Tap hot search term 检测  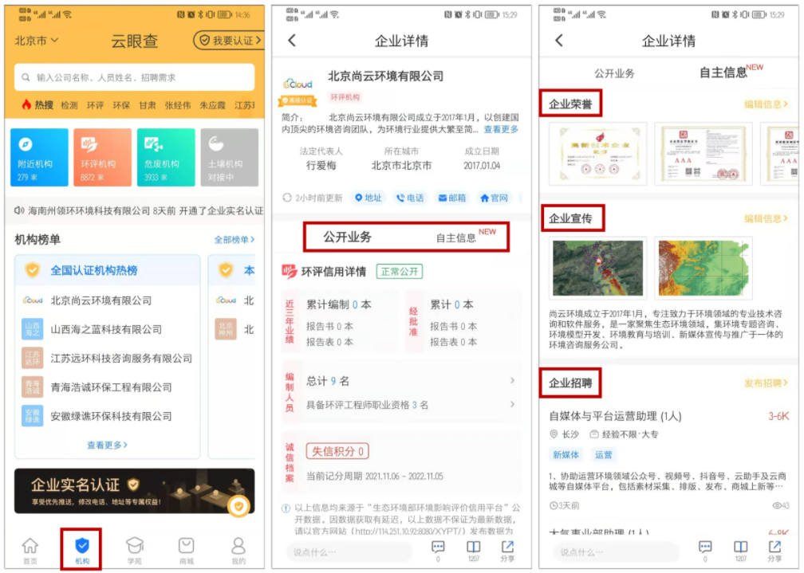pyautogui.click(x=69, y=105)
